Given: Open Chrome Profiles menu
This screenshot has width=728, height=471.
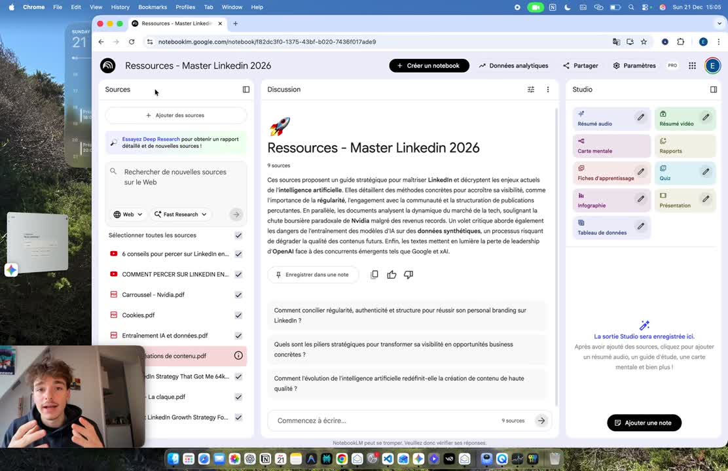Looking at the screenshot, I should click(x=185, y=7).
